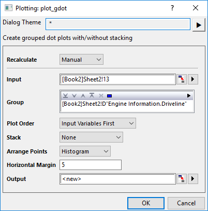The image size is (208, 211).
Task: Click the Move Up arrow in Group toolbar
Action: tap(83, 95)
